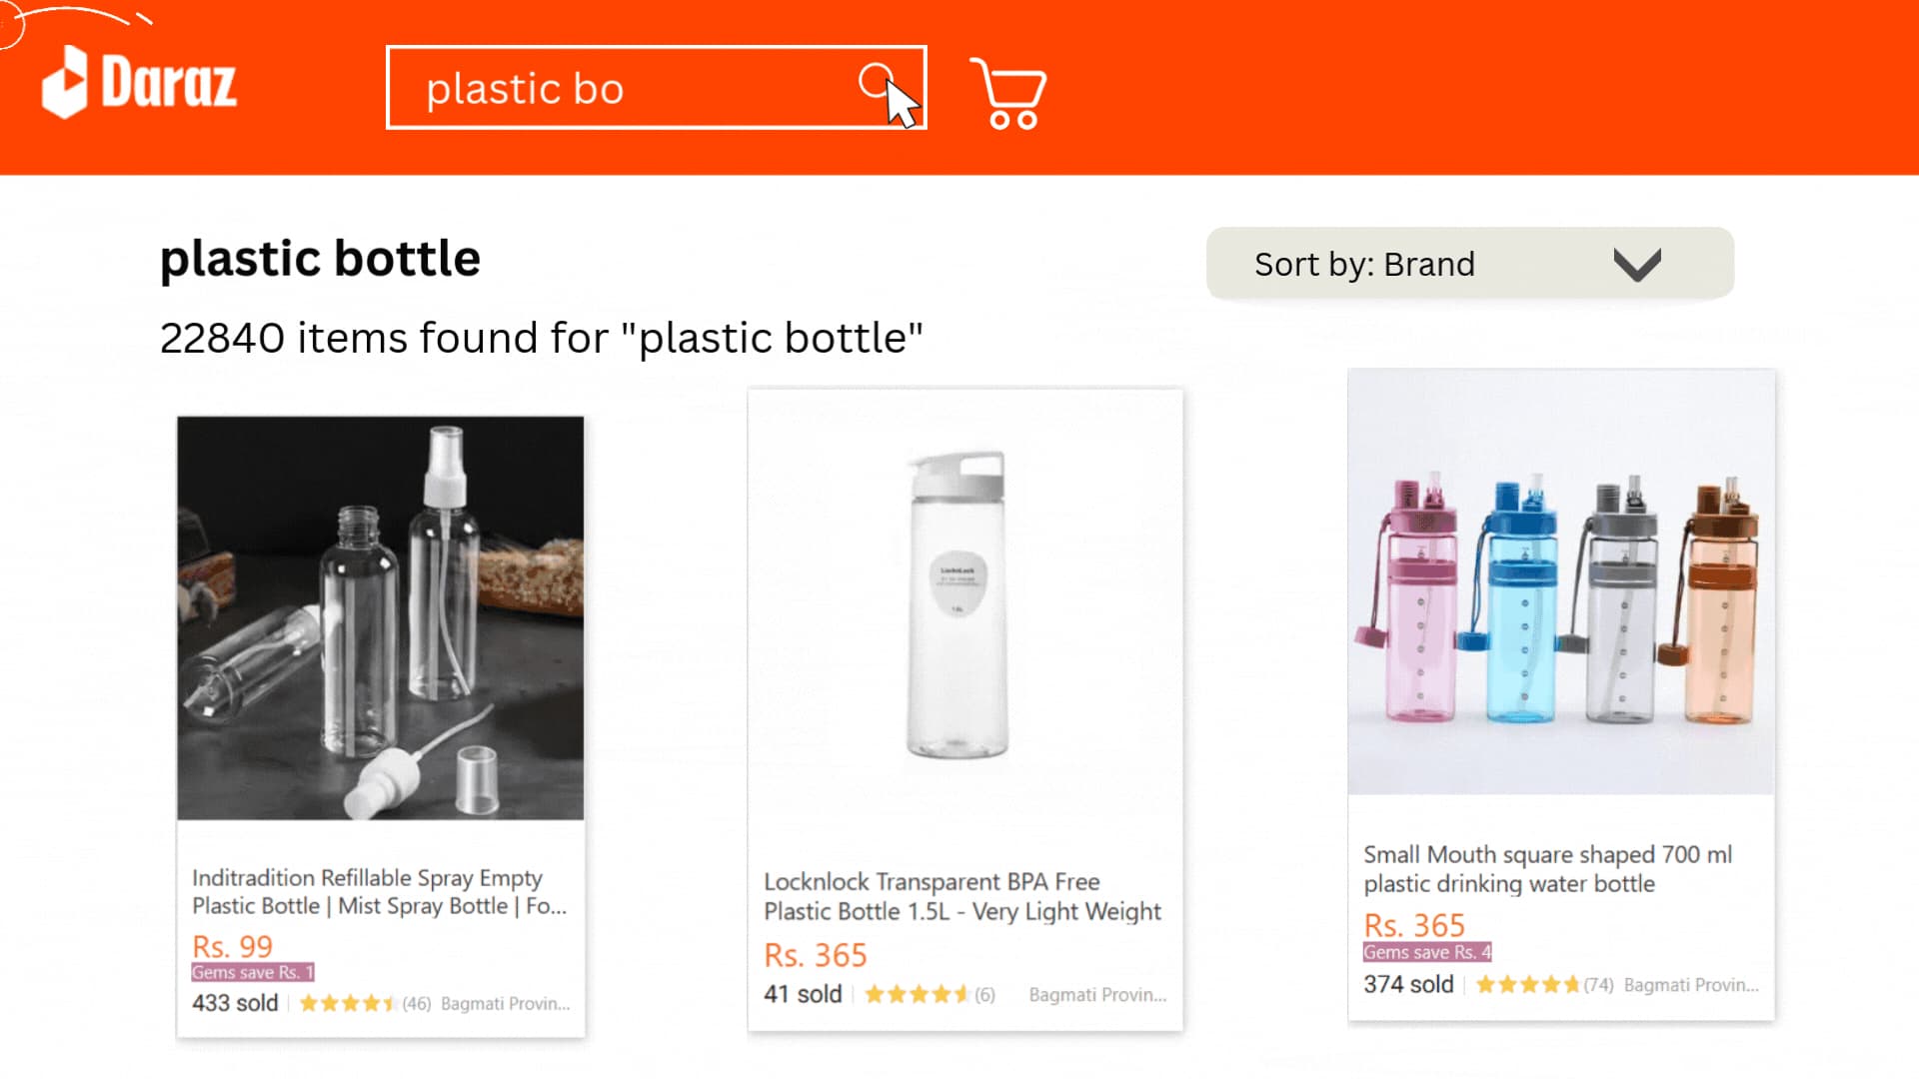Viewport: 1919px width, 1079px height.
Task: Click Gems save badge on 700 ml bottle
Action: 1426,952
